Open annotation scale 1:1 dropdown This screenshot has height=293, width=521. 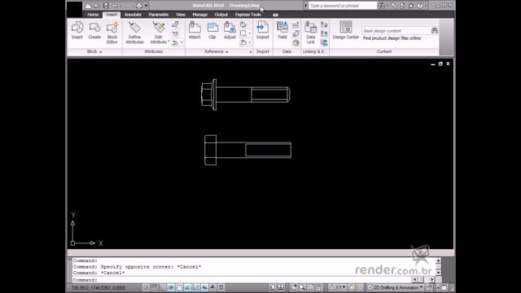pos(344,287)
